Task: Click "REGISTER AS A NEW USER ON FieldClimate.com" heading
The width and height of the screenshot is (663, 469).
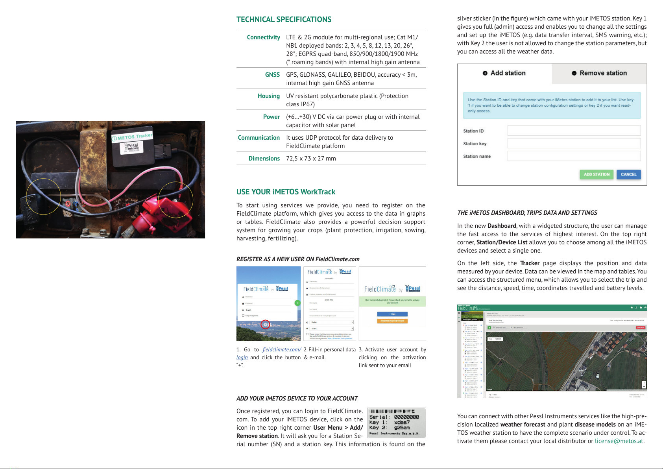Action: [x=298, y=259]
